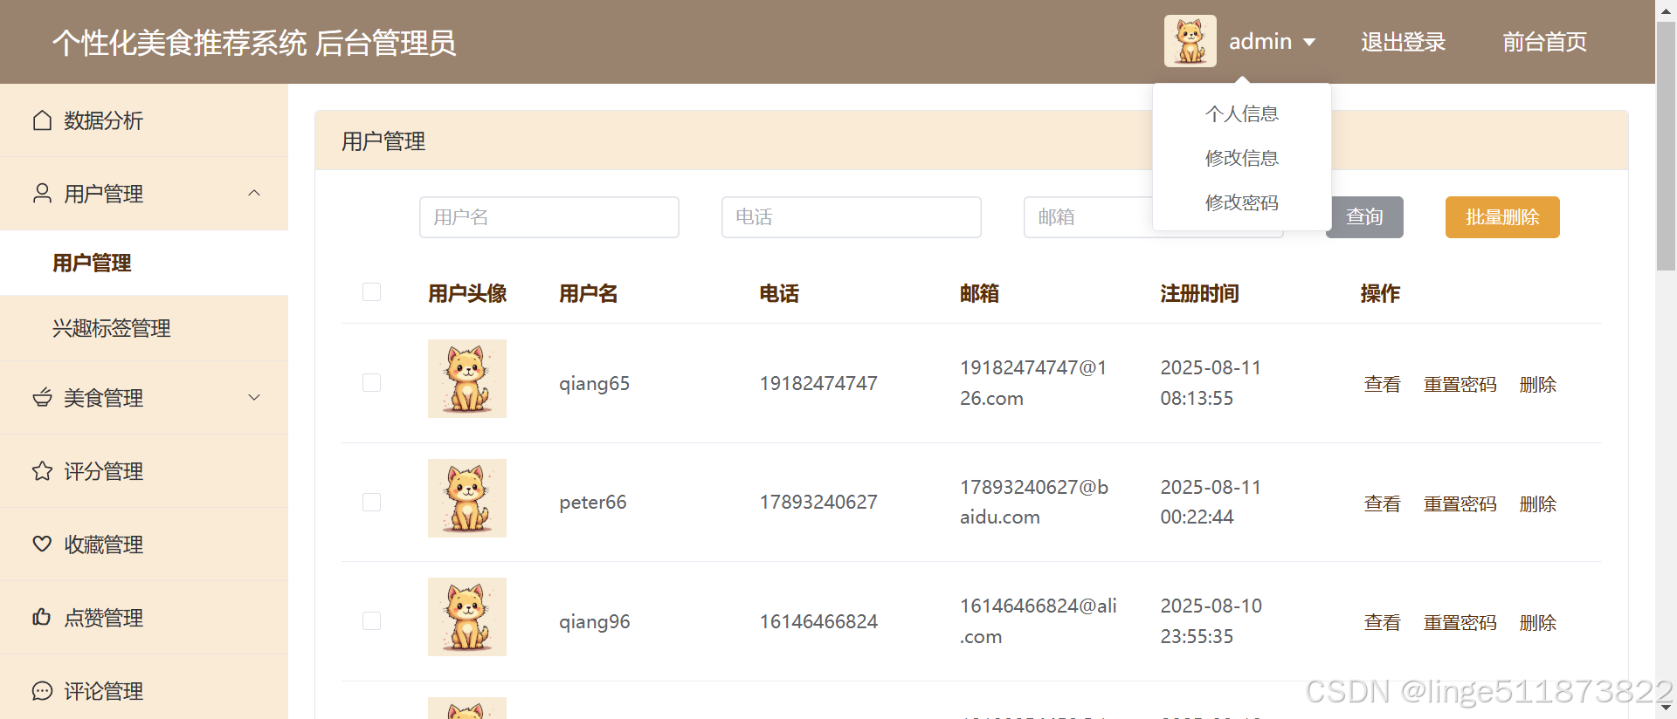Open the 数据分析 sidebar item
The height and width of the screenshot is (719, 1677).
(x=144, y=120)
